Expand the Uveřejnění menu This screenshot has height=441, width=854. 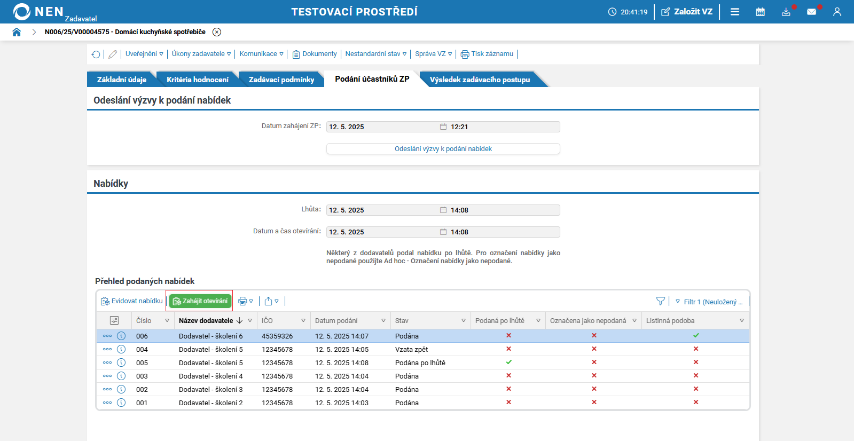point(144,54)
